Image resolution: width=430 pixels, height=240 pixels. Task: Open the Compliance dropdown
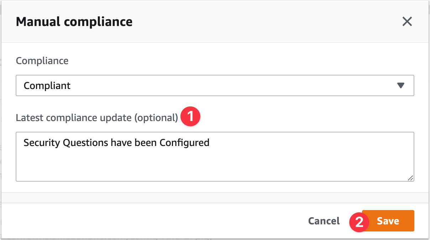click(x=215, y=85)
